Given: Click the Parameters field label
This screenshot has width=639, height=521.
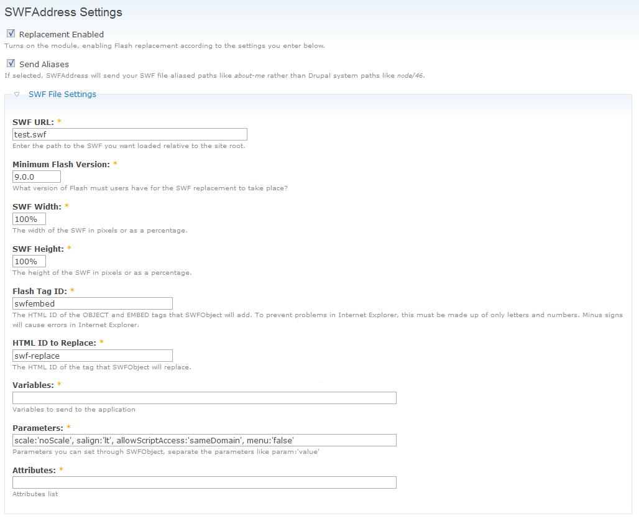Looking at the screenshot, I should (x=38, y=428).
